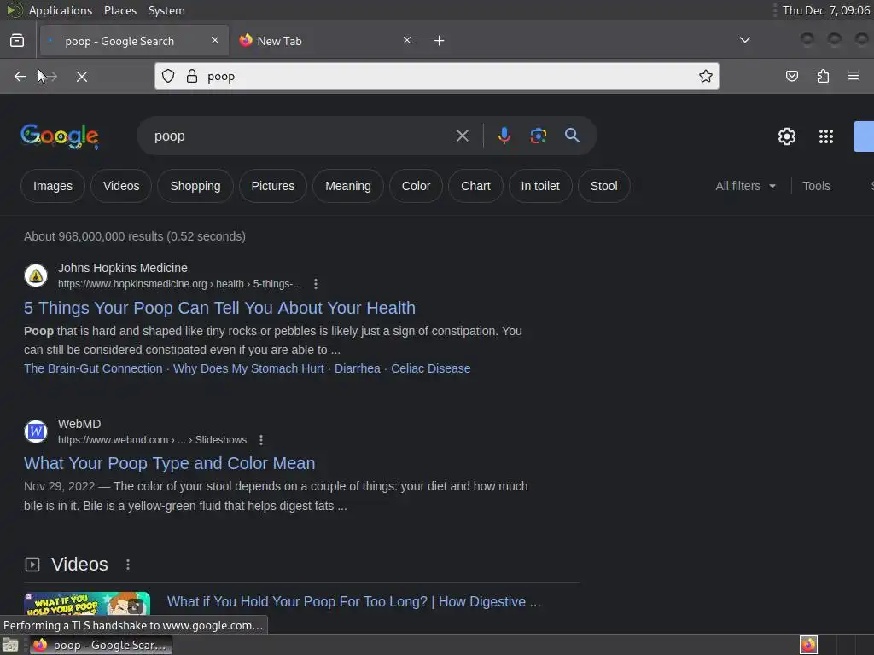The height and width of the screenshot is (655, 874).
Task: Select the In toilet filter chip
Action: 540,186
